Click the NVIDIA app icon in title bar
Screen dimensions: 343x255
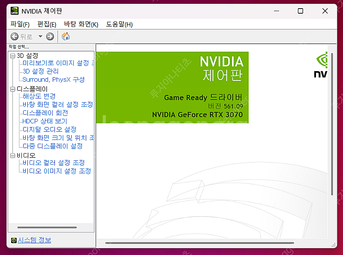click(15, 11)
